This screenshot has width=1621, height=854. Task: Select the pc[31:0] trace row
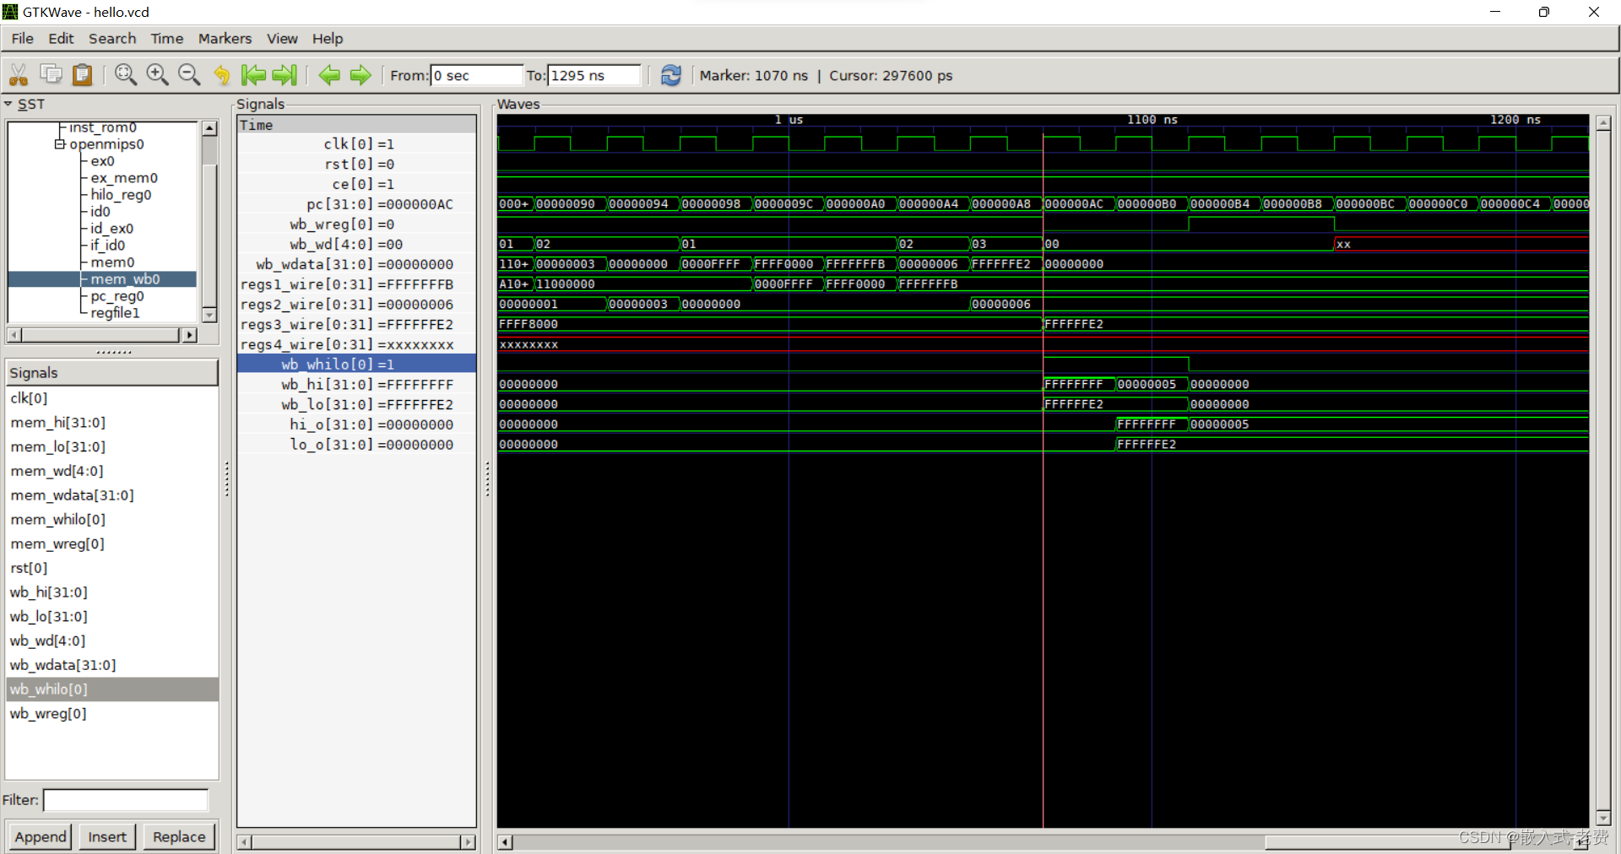click(356, 204)
